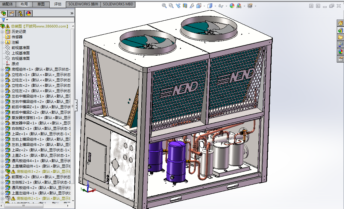Open the ConfigurationManager tab icon
The height and width of the screenshot is (209, 344).
pyautogui.click(x=20, y=13)
